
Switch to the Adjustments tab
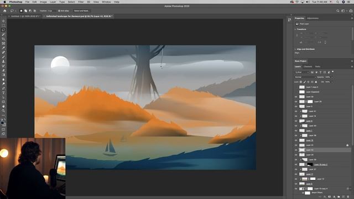(313, 18)
